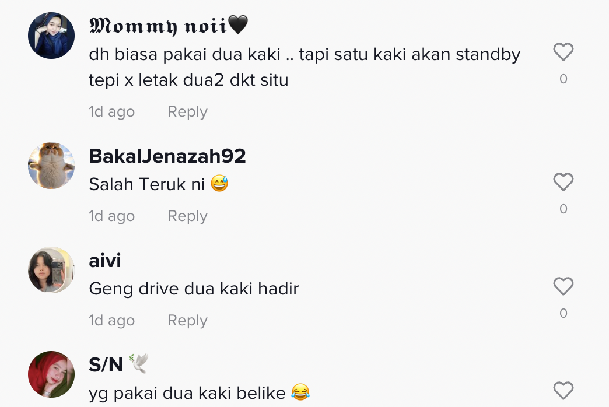Image resolution: width=609 pixels, height=407 pixels.
Task: Like BakalJenazah92's comment with heart icon
Action: [563, 182]
